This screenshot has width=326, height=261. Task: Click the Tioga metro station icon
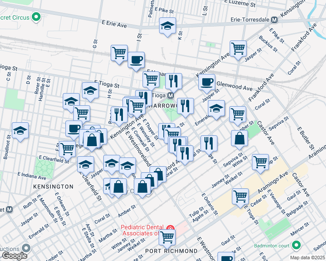[171, 96]
